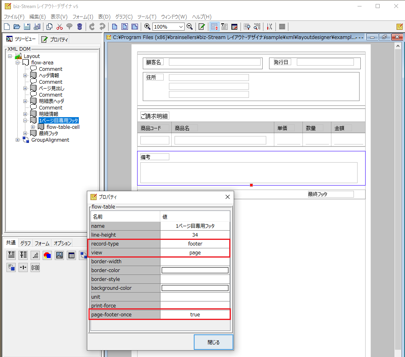Insert an image element from palette
The width and height of the screenshot is (405, 357).
[x=60, y=255]
